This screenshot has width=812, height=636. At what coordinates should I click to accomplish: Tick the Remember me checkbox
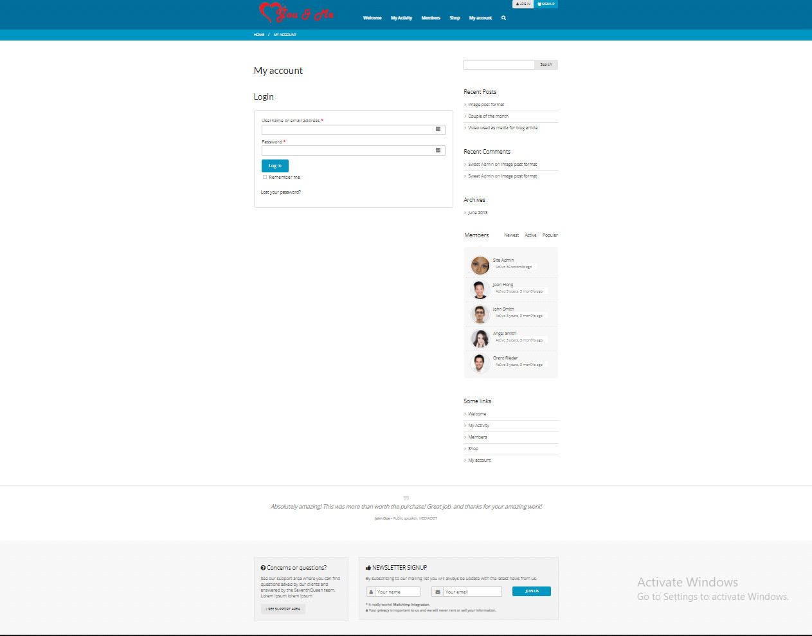[x=264, y=177]
